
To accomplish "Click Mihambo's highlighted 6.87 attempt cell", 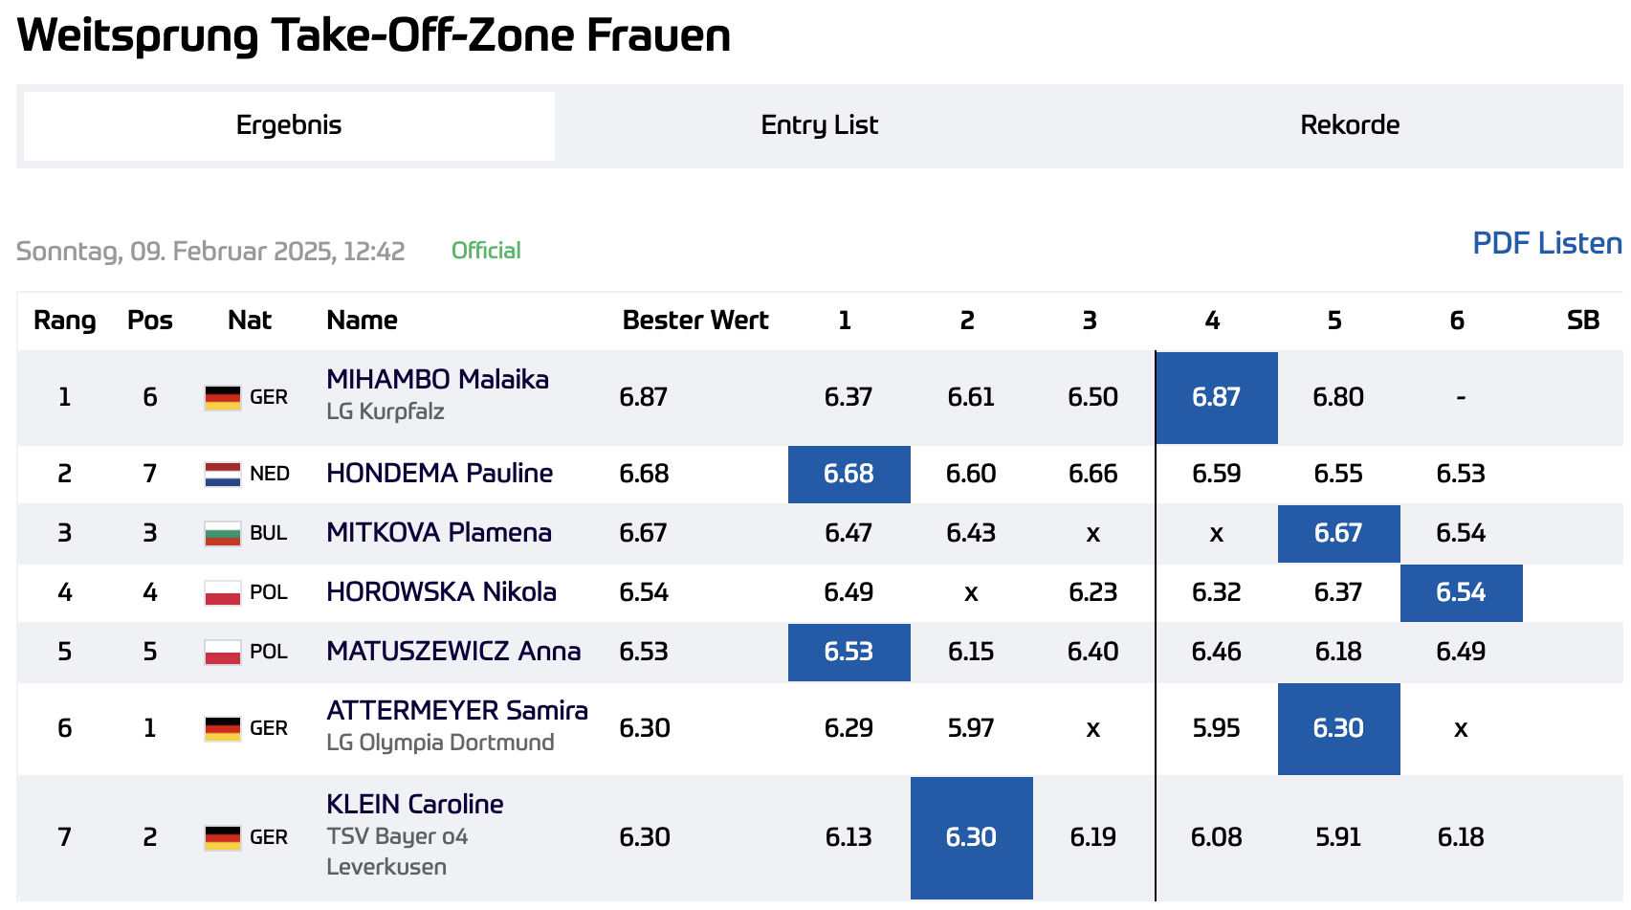I will click(x=1216, y=397).
